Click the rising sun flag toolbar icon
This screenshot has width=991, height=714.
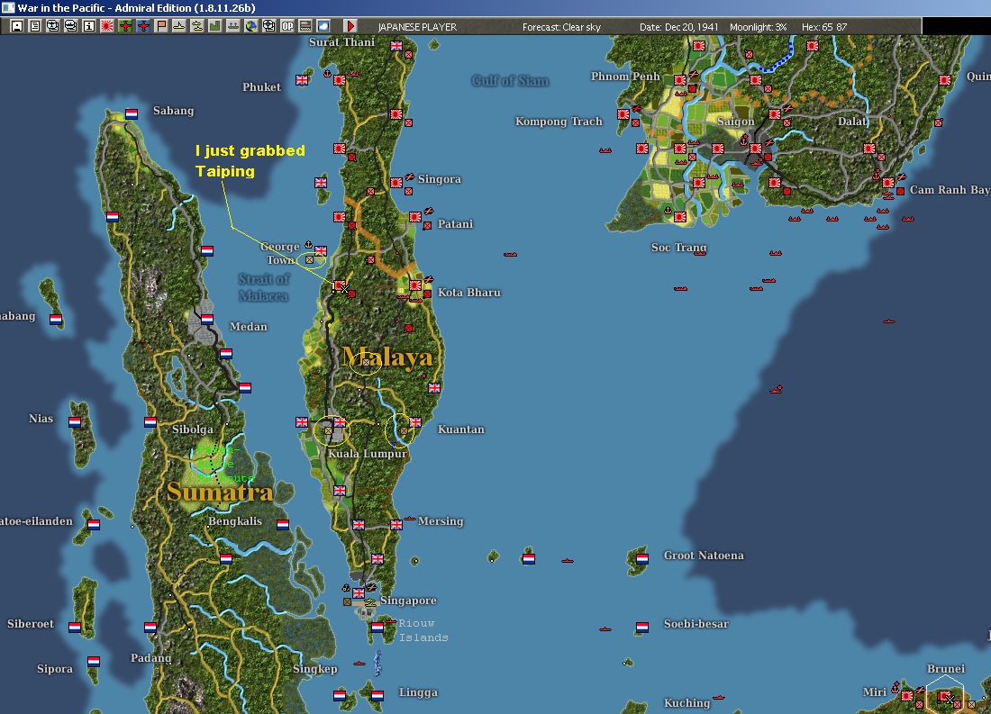107,26
